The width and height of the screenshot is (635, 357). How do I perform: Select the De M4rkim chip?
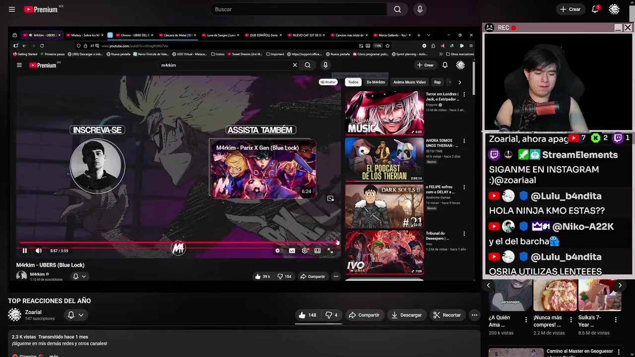pyautogui.click(x=376, y=82)
